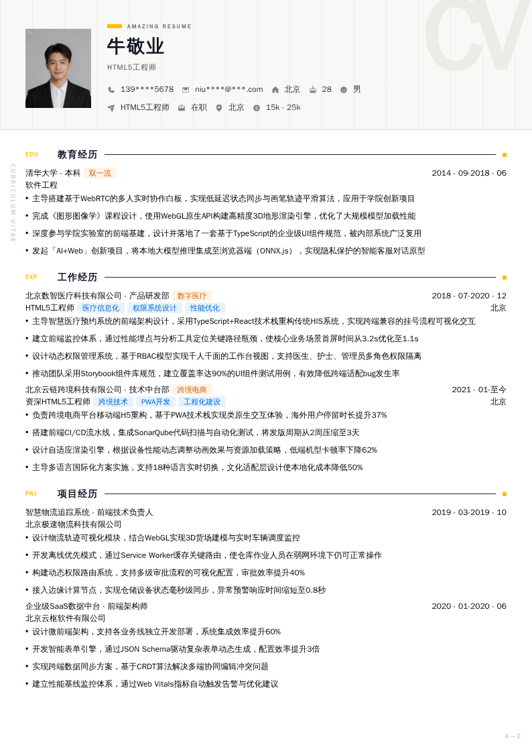
Task: Click the 跨境技术 tag
Action: click(x=113, y=402)
